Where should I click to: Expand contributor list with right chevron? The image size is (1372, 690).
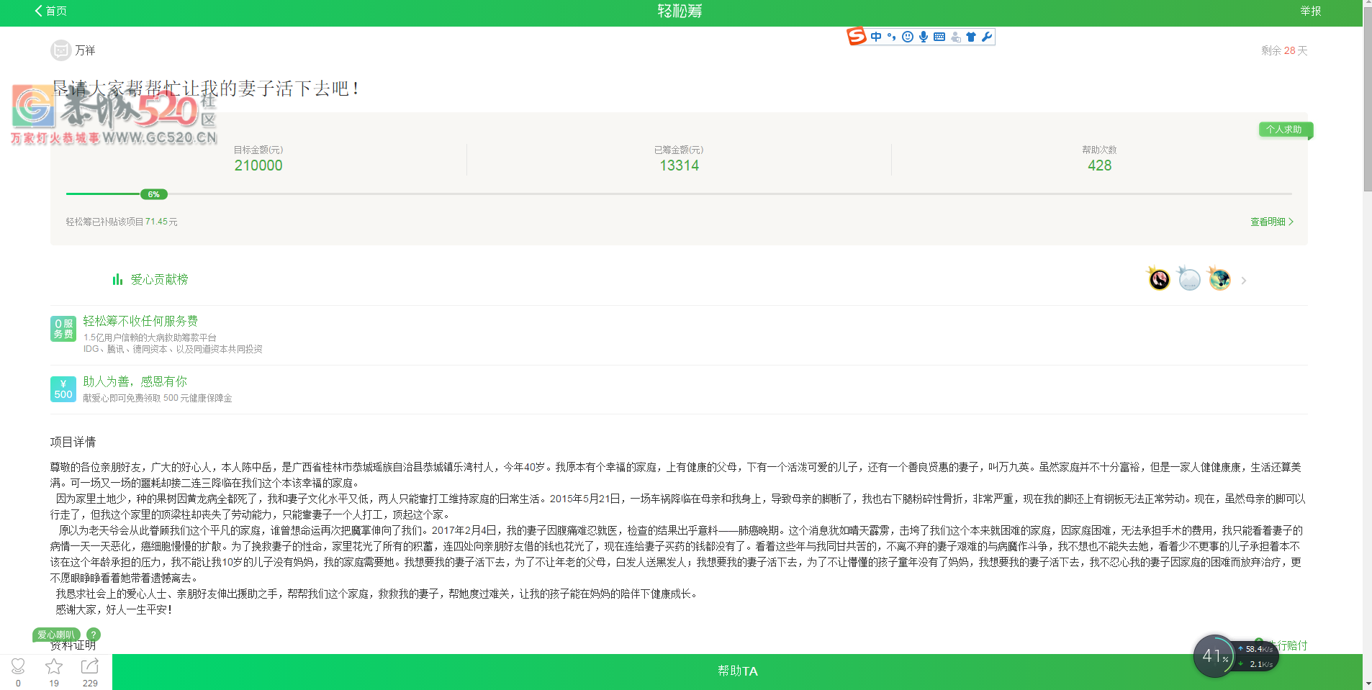click(1244, 281)
